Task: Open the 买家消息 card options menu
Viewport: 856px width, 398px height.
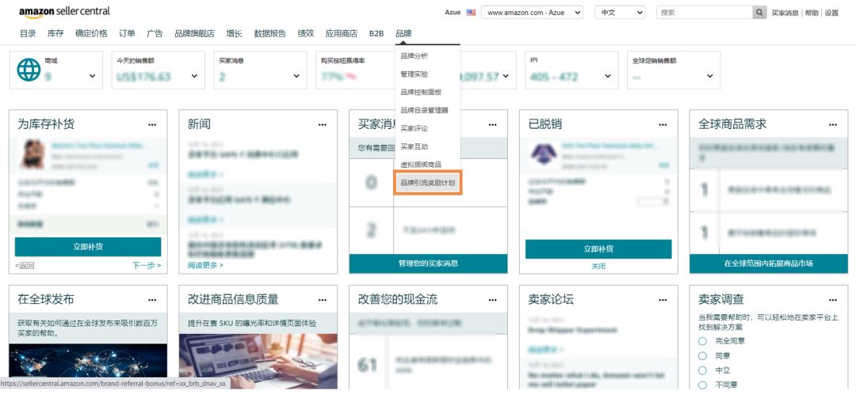Action: coord(493,125)
